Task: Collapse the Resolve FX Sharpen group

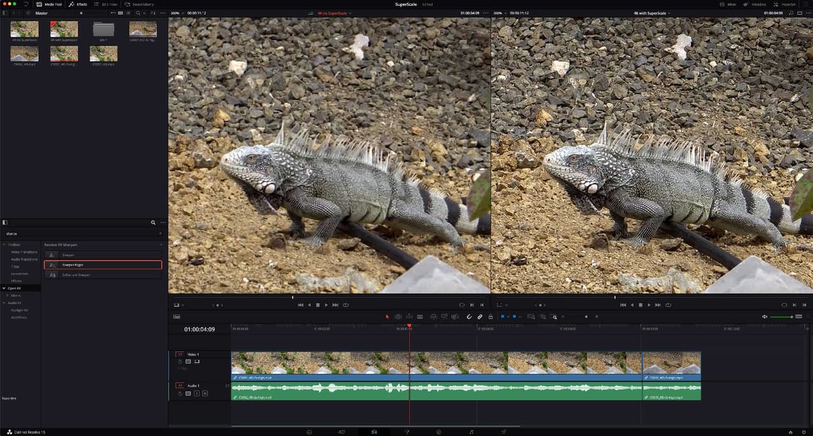Action: (161, 244)
